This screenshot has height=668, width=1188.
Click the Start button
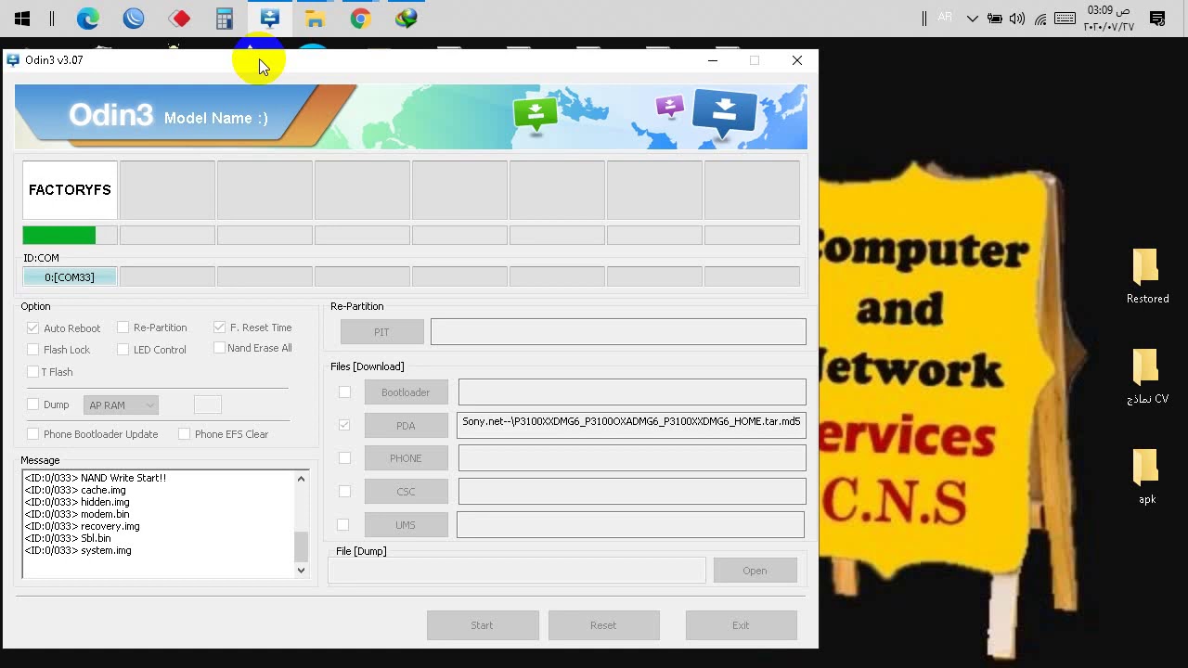(x=482, y=625)
